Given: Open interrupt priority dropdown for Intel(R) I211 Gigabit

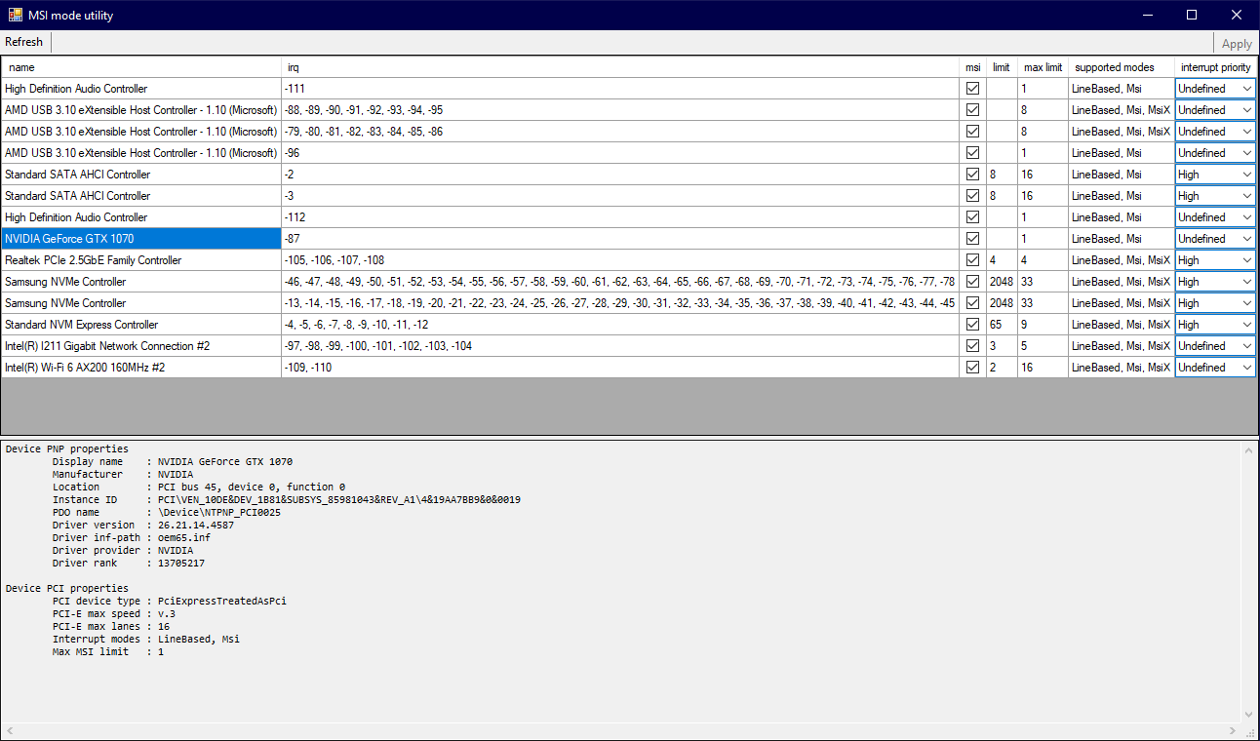Looking at the screenshot, I should 1215,346.
